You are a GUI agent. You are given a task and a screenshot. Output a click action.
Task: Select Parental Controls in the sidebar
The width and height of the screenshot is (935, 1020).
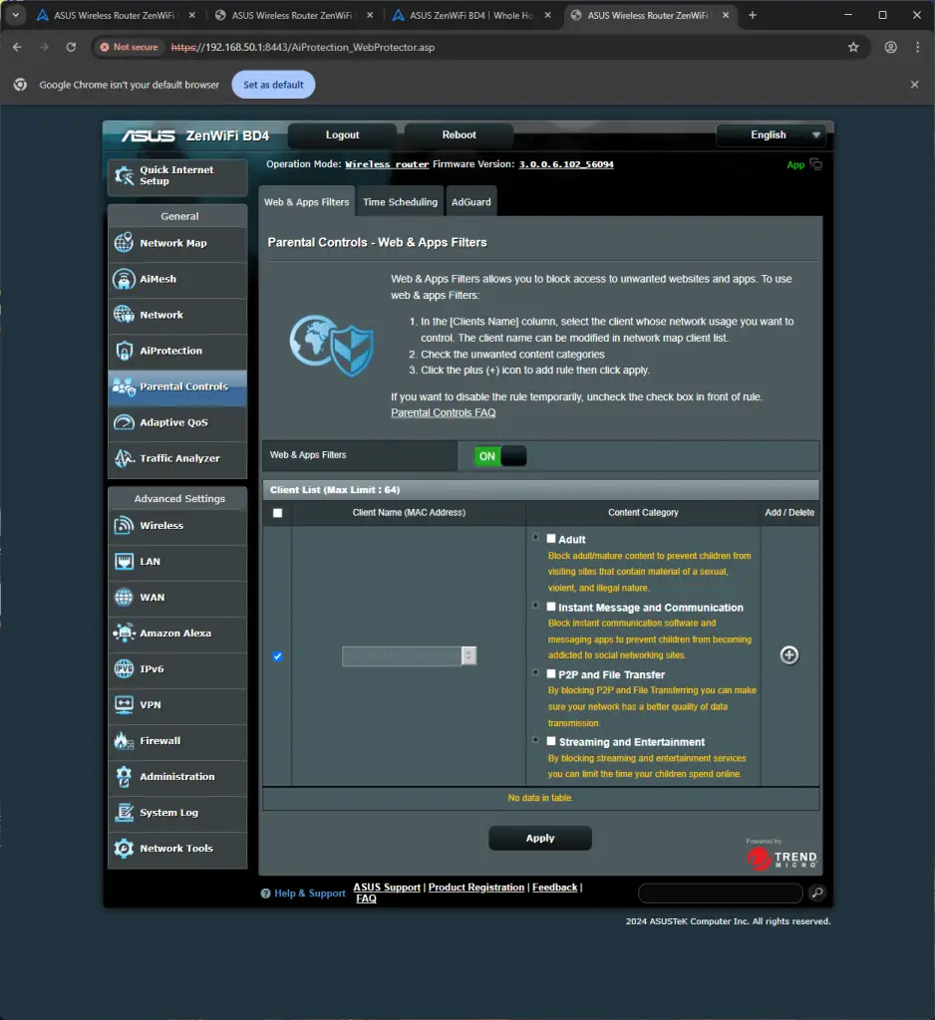[x=177, y=386]
